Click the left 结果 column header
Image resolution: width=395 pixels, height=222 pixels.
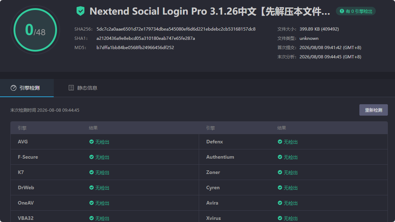point(93,128)
